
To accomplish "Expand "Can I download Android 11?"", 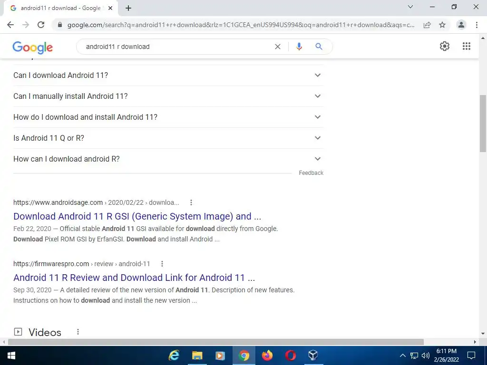I will [x=168, y=75].
